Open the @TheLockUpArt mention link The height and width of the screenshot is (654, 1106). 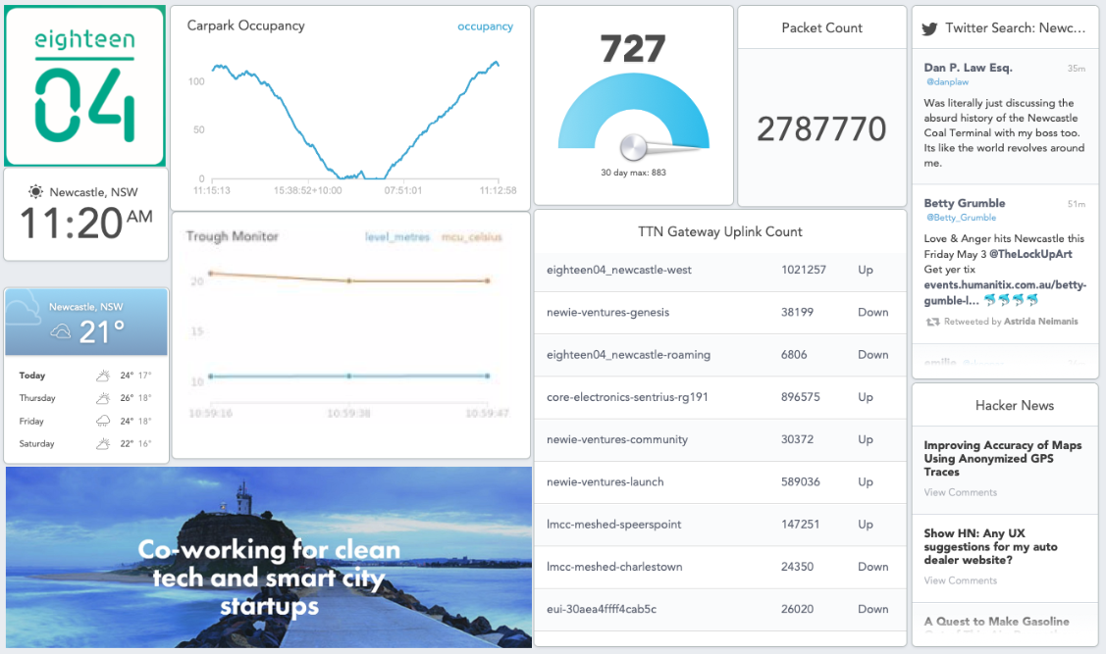tap(1030, 254)
